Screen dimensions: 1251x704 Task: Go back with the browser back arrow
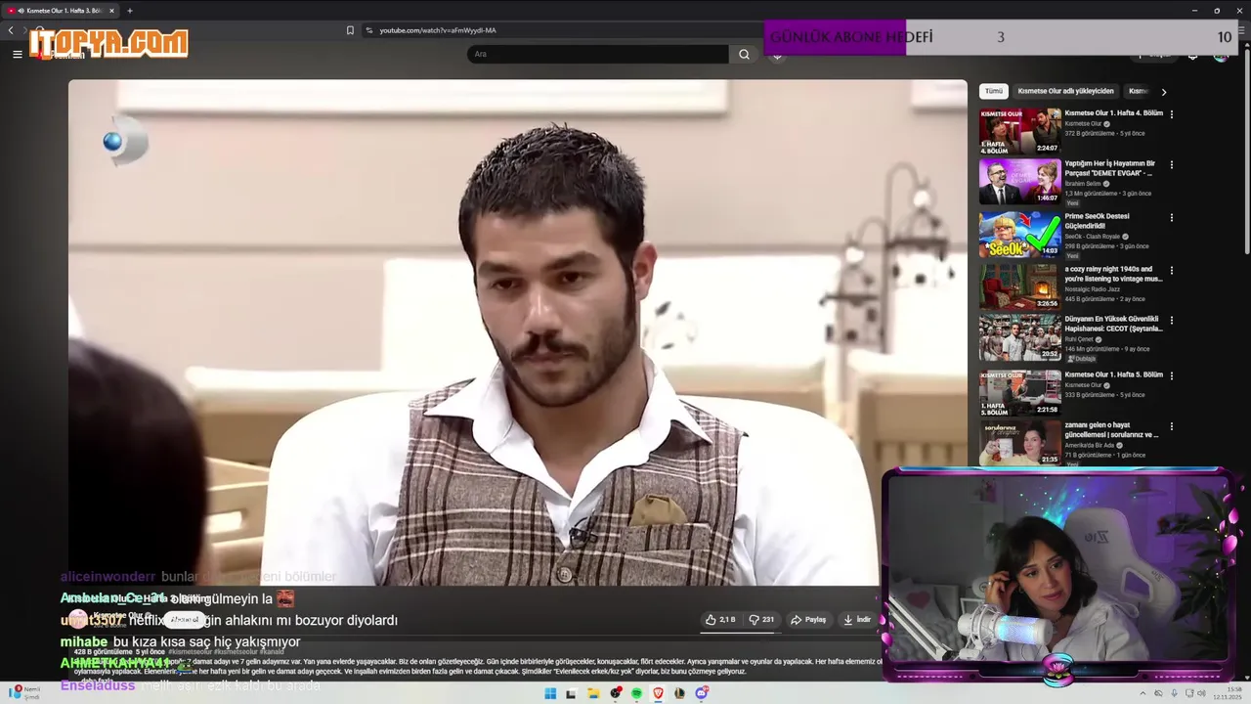(x=11, y=30)
